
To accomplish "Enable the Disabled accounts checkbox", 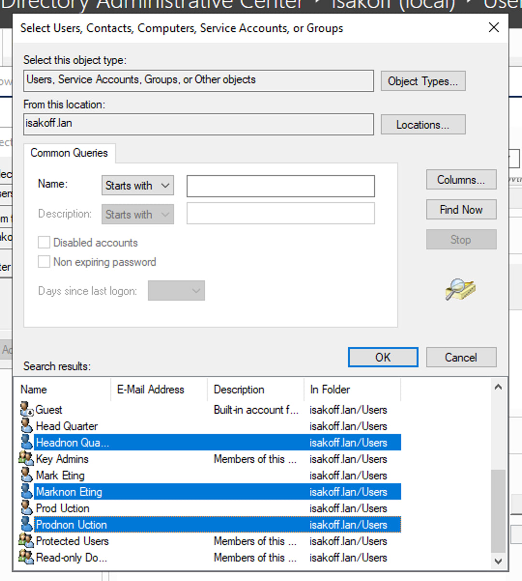I will coord(44,242).
